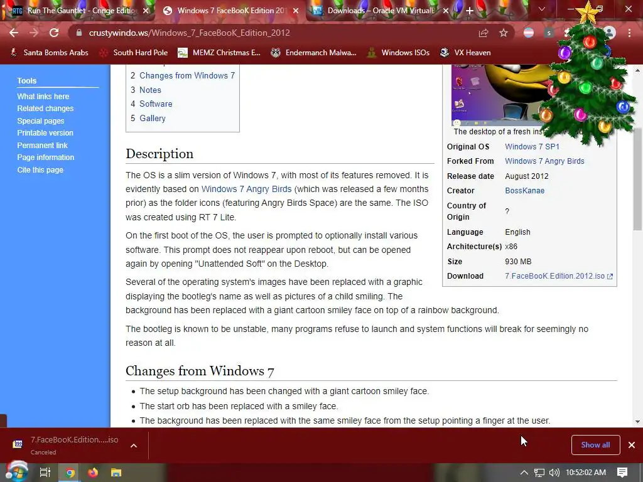The image size is (643, 482).
Task: Reload the current page
Action: (54, 33)
